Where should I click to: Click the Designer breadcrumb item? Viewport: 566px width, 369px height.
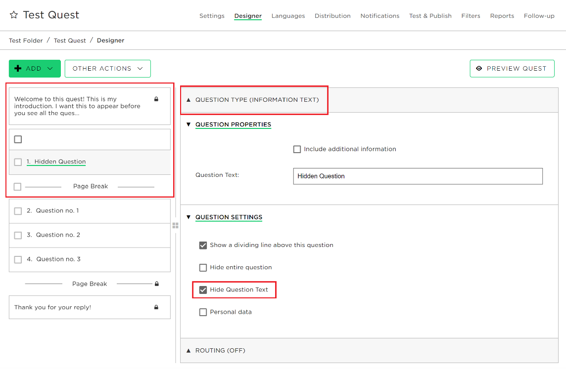(x=110, y=41)
